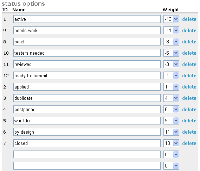The image size is (200, 171).
Task: Remove the postponed status option
Action: [189, 109]
